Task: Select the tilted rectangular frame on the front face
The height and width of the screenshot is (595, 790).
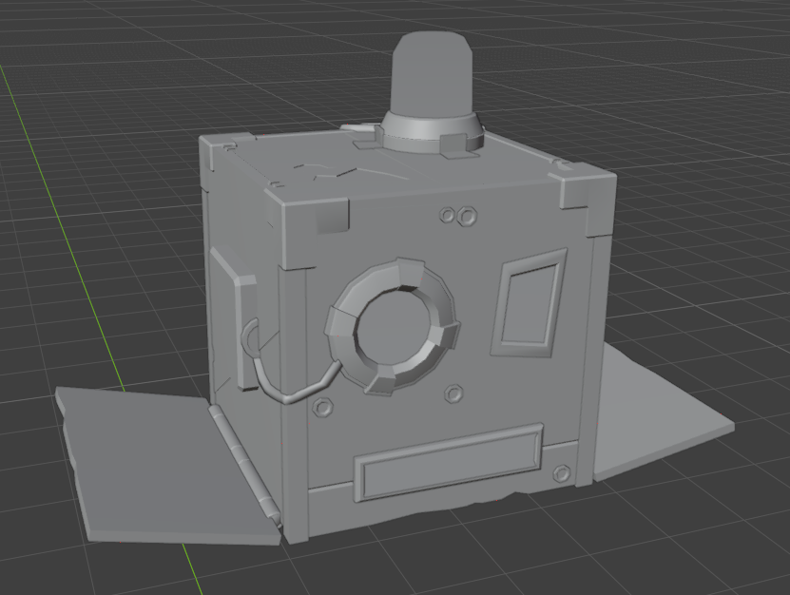Action: tap(530, 303)
